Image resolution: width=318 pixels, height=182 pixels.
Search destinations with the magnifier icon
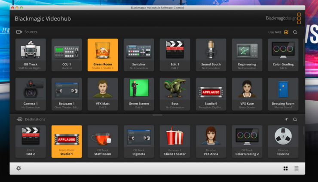pos(295,120)
